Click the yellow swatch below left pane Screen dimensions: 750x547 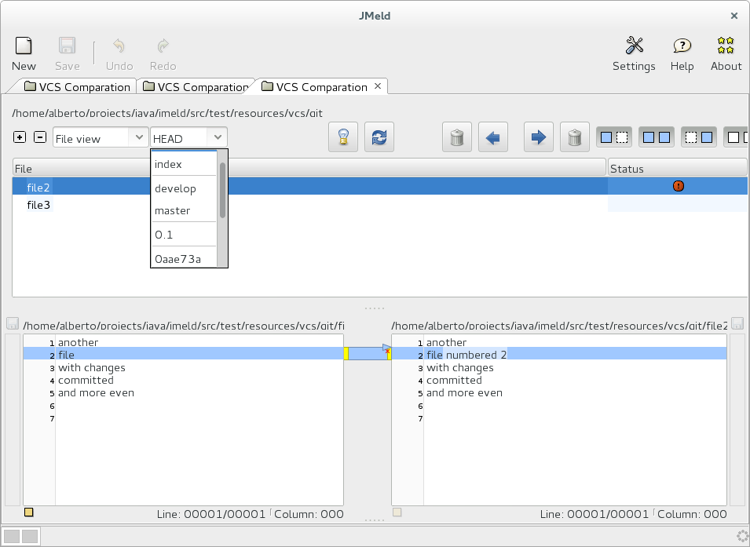coord(29,512)
